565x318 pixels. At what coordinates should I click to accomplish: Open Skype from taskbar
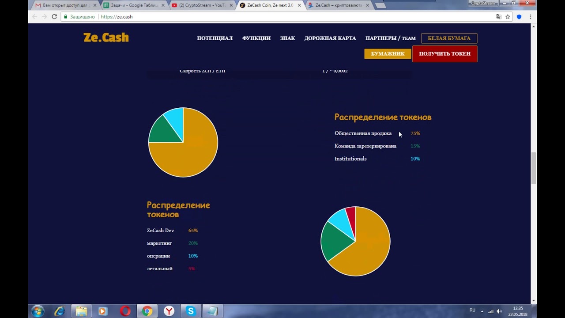click(x=191, y=311)
